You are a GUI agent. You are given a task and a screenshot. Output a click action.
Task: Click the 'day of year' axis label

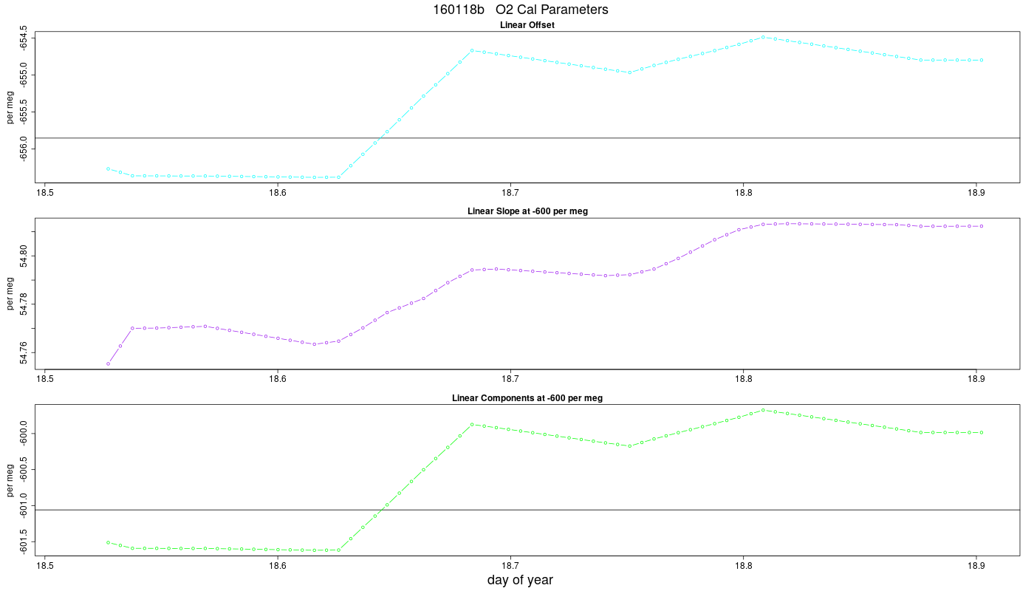520,580
